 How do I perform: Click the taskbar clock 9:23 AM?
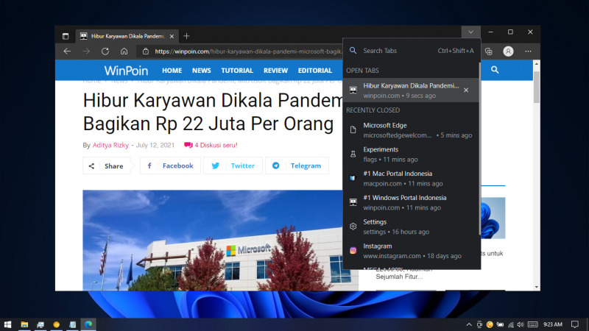[x=553, y=324]
